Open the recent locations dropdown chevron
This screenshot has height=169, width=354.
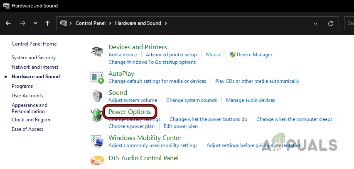click(x=35, y=23)
